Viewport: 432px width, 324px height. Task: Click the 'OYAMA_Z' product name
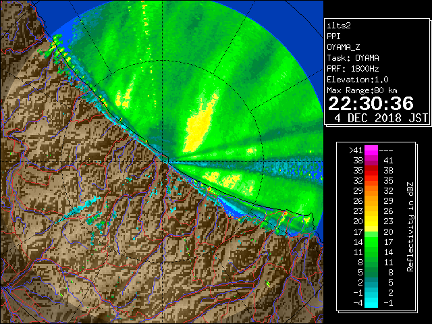coord(344,47)
